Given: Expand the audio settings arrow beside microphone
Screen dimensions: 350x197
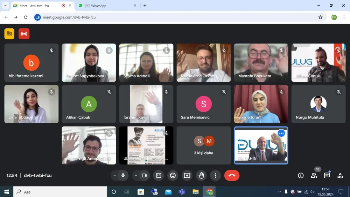Looking at the screenshot, I should (114, 176).
